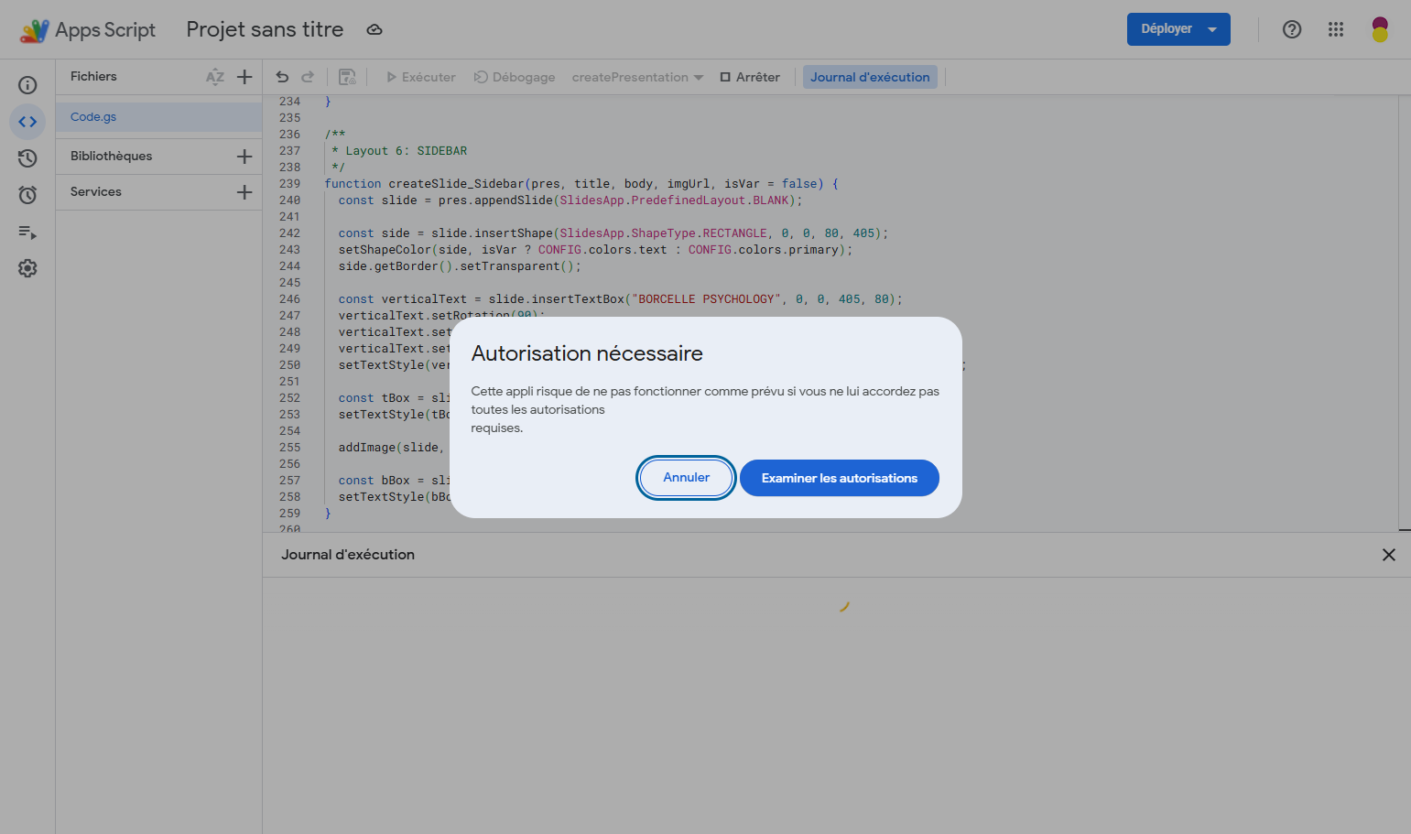Viewport: 1411px width, 834px height.
Task: Open project history icon in sidebar
Action: click(x=27, y=158)
